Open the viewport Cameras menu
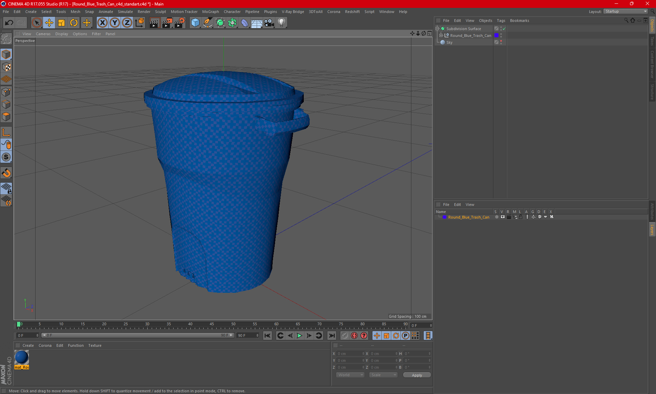The height and width of the screenshot is (394, 656). [43, 34]
